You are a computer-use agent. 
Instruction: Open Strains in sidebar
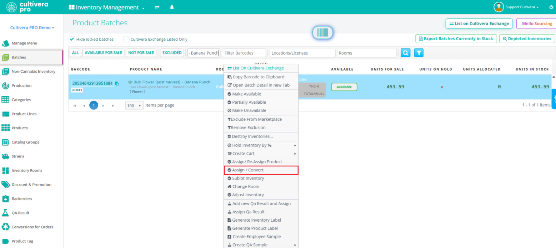[31, 156]
